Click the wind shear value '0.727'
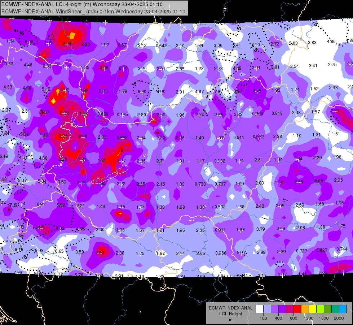Image resolution: width=353 pixels, height=325 pixels. 302,251
